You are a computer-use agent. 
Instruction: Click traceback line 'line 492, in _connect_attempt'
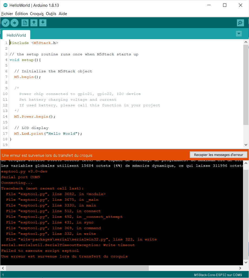point(64,217)
